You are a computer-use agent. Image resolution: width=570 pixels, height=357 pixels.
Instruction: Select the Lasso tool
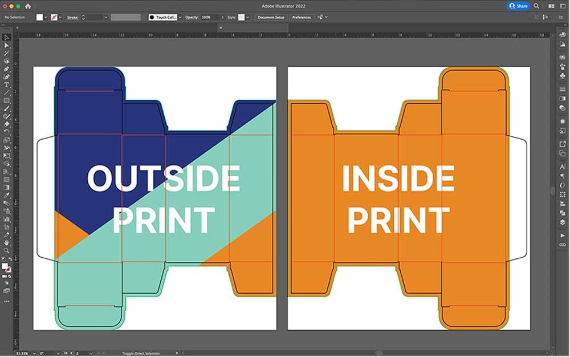(x=6, y=61)
